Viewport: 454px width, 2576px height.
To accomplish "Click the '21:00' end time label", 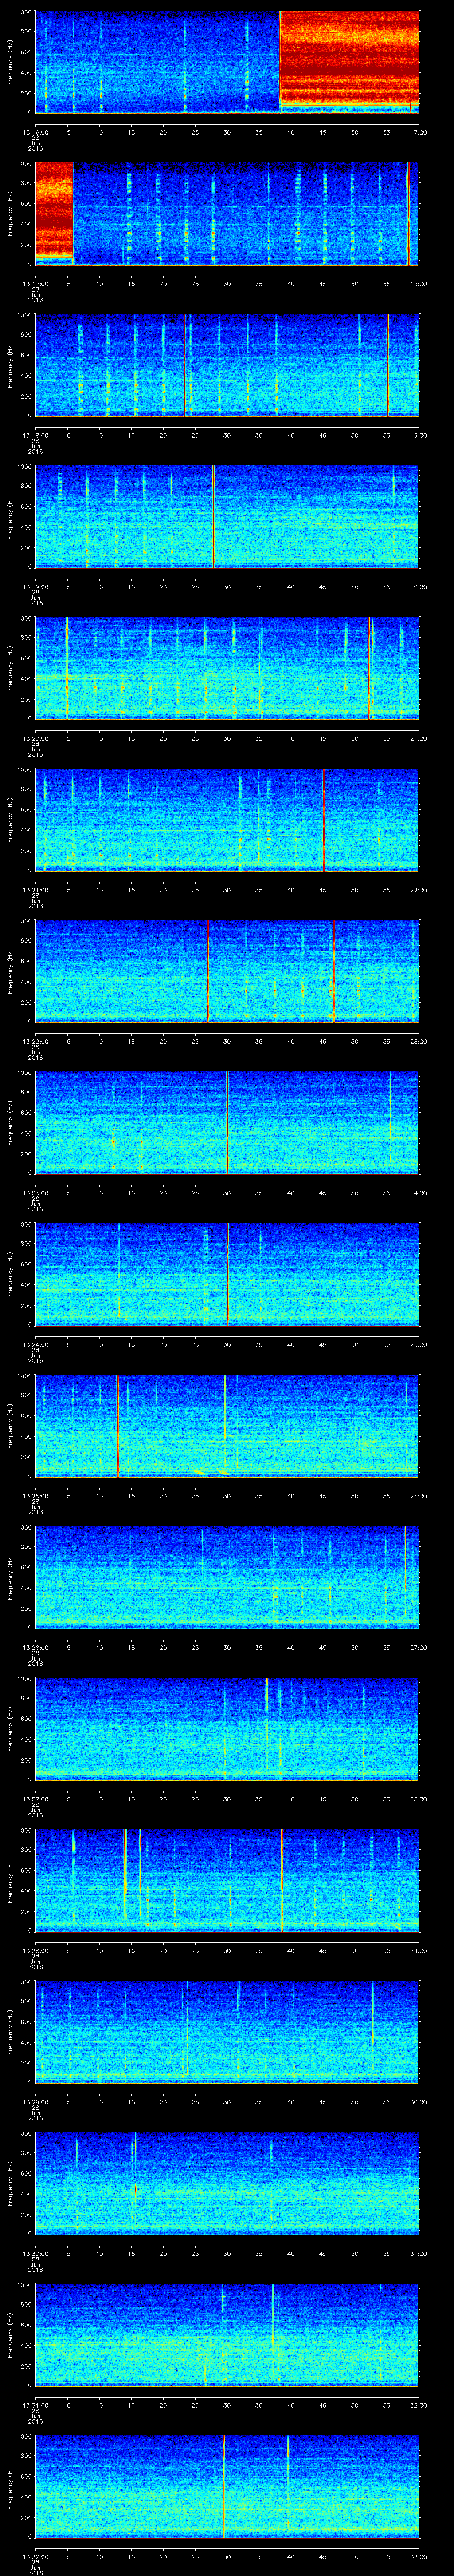I will click(418, 738).
